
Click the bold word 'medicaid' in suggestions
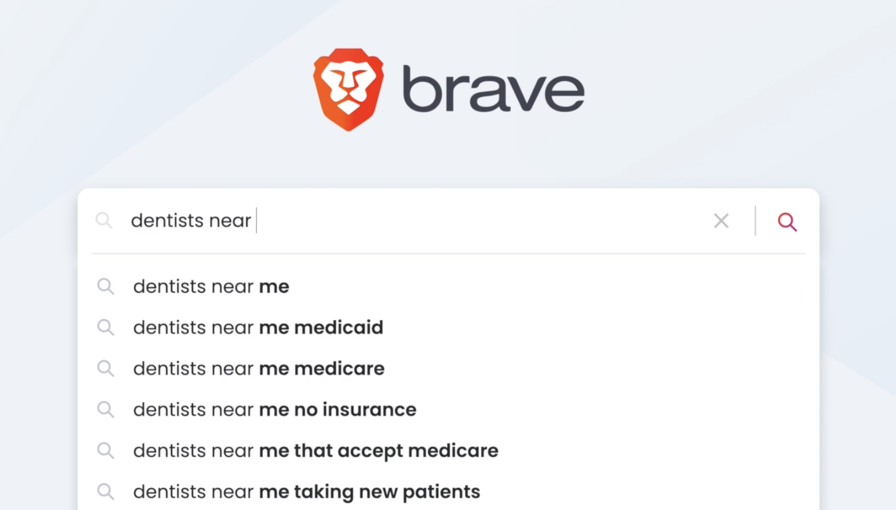(339, 327)
